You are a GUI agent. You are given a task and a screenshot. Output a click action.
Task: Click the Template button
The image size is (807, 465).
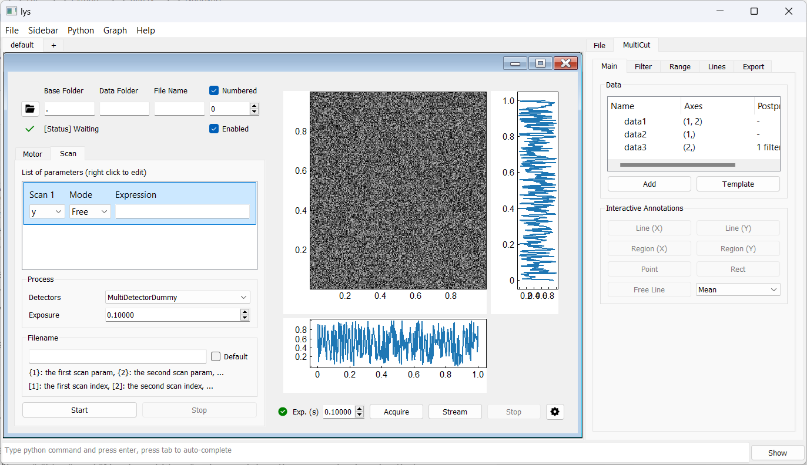tap(738, 184)
